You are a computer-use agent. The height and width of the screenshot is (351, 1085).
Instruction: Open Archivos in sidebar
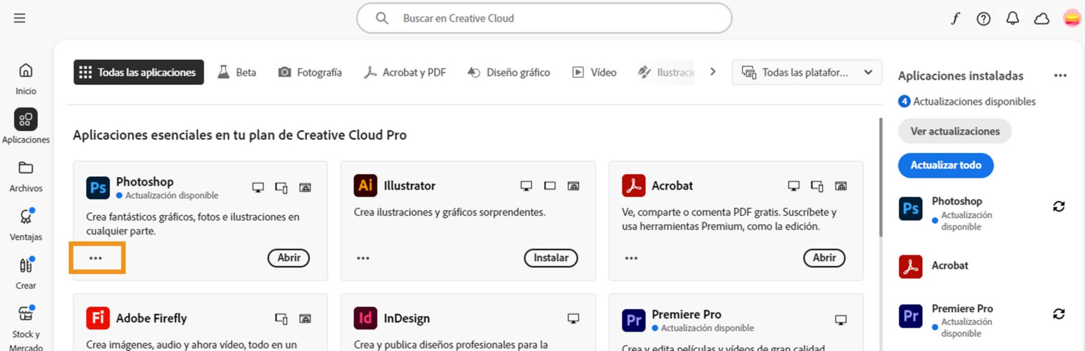pos(26,176)
